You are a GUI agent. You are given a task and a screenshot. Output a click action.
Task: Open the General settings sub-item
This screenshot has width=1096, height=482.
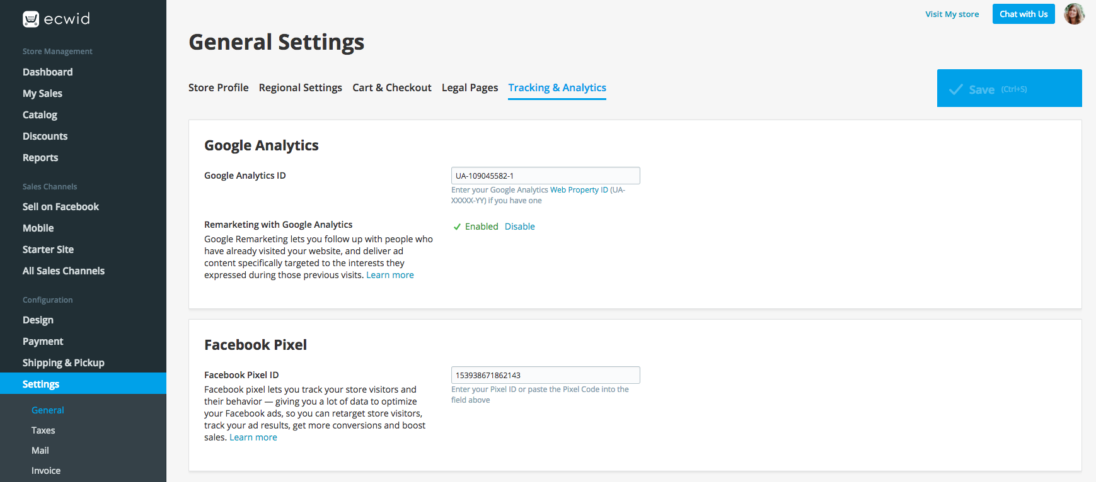(x=48, y=410)
